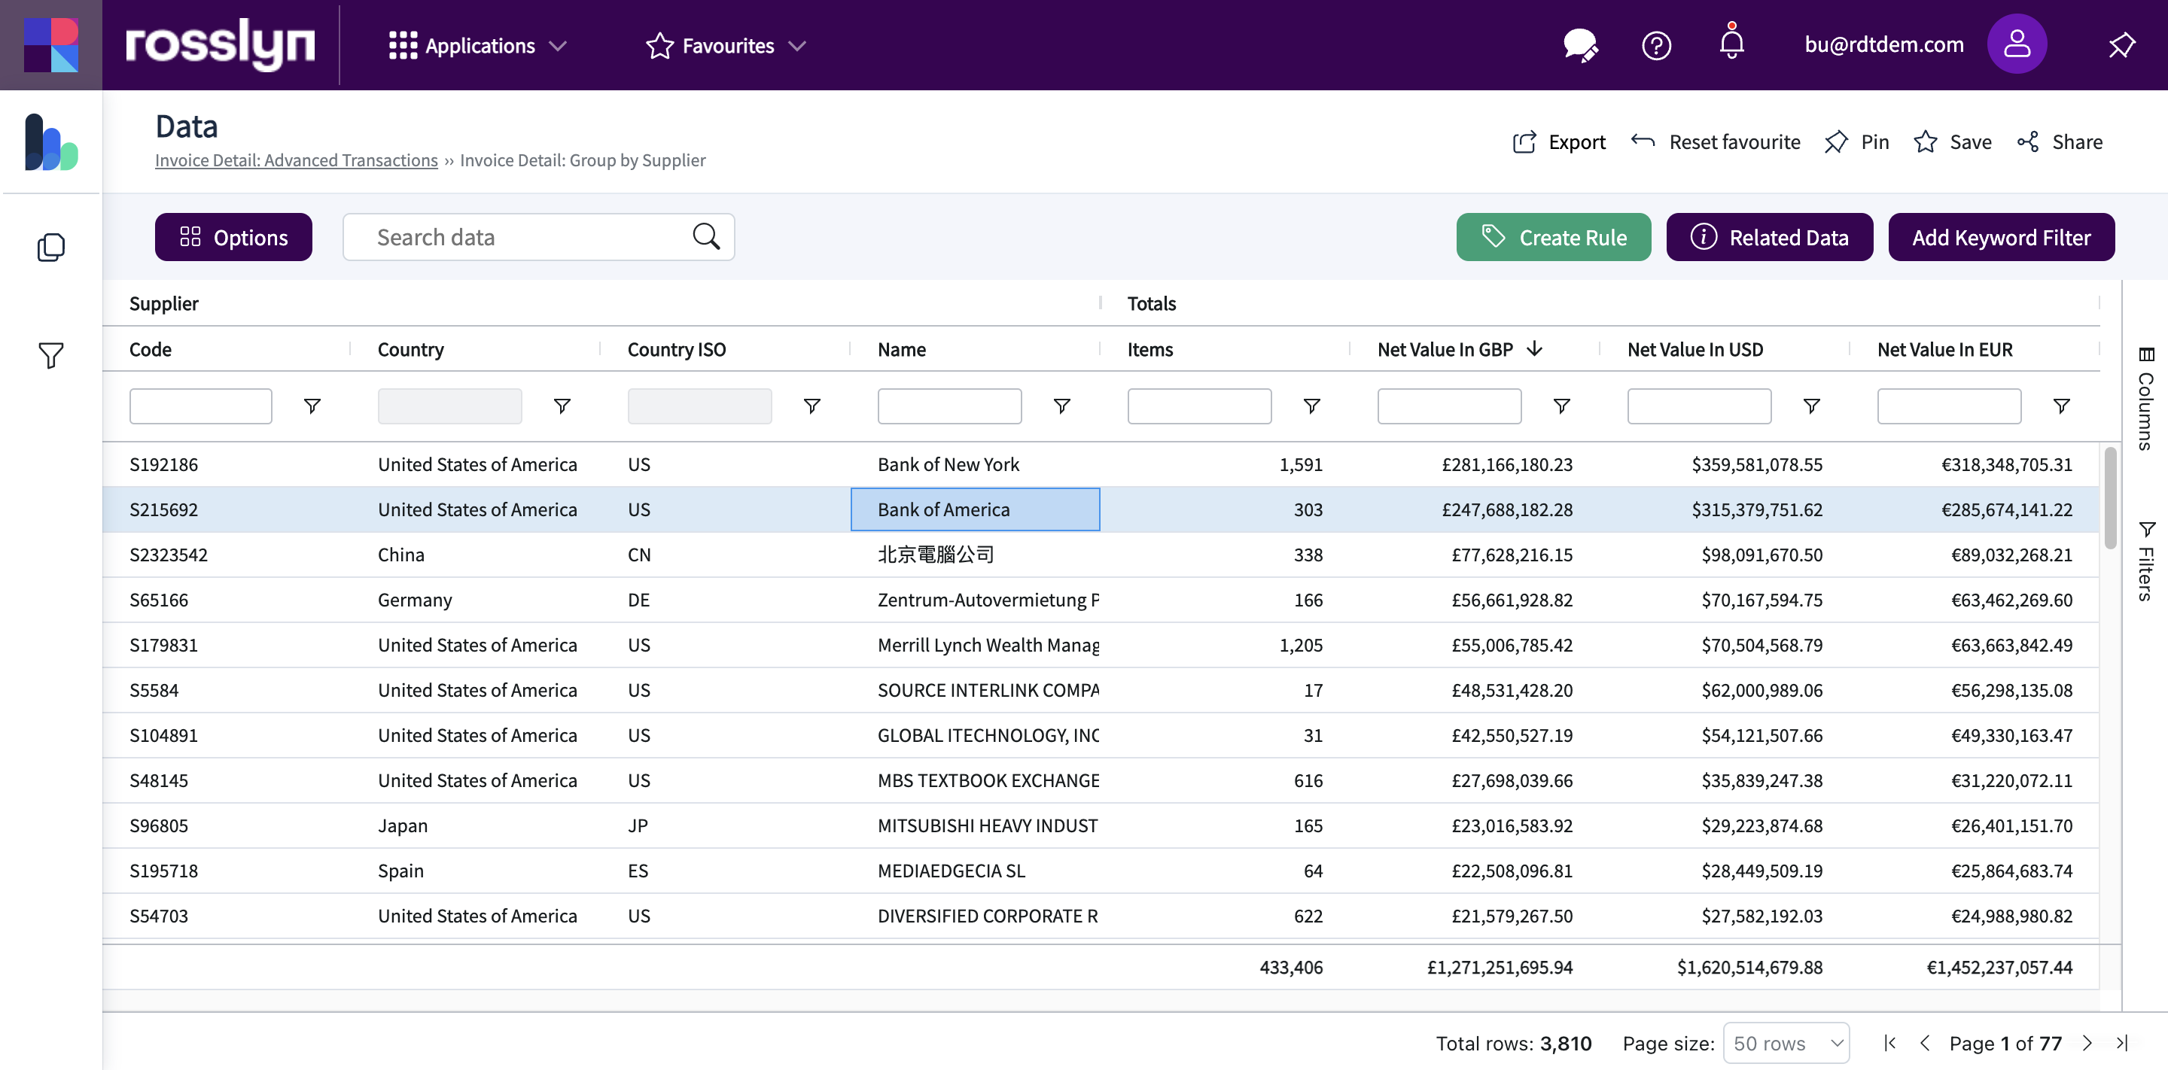
Task: Share this data view
Action: (x=2060, y=142)
